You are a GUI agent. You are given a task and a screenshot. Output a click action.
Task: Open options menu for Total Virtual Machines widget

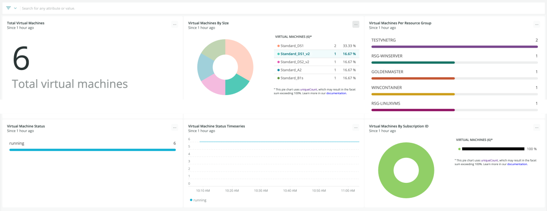click(175, 25)
